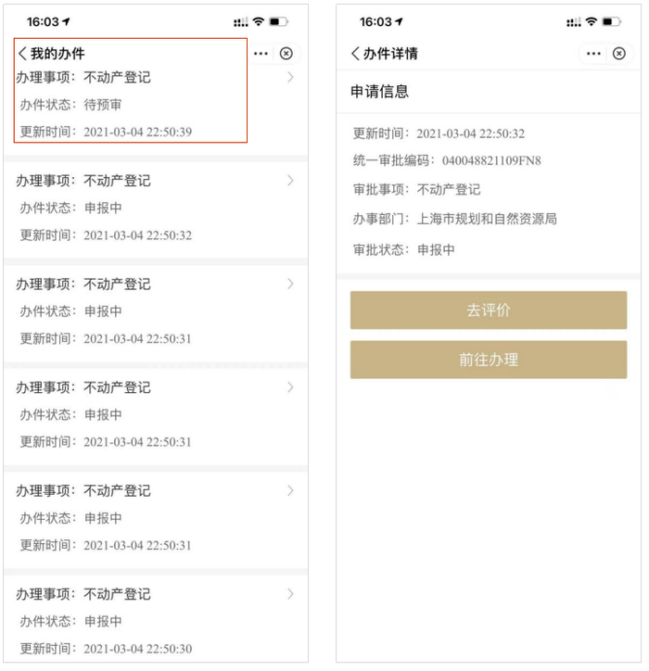Expand chevron of entry updated 22:50:32
Screen dimensions: 649x671
(x=290, y=180)
